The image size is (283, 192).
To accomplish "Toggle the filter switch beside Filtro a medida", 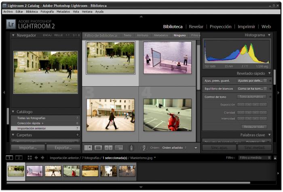I will click(x=275, y=158).
